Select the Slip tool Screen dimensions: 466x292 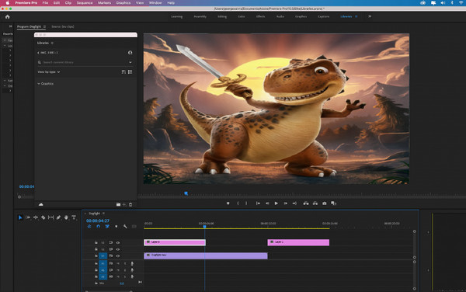pos(50,217)
